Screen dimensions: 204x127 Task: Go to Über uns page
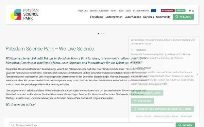[83, 11]
